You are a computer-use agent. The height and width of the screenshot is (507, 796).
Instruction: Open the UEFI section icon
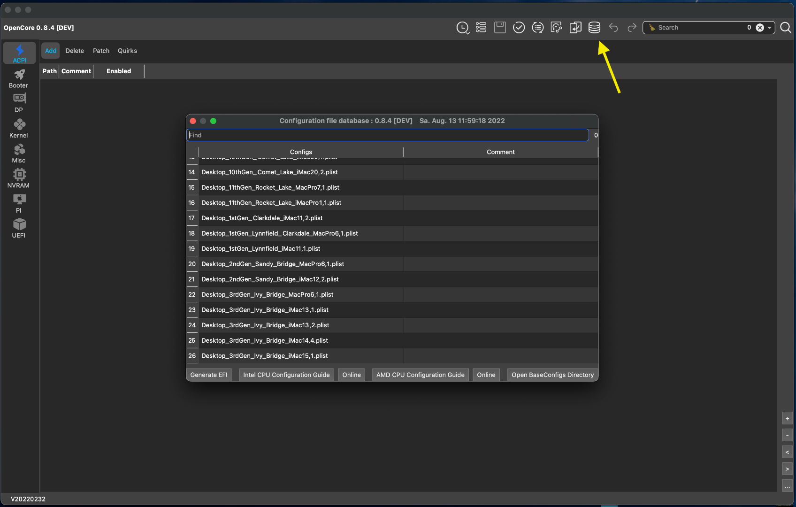[x=19, y=228]
